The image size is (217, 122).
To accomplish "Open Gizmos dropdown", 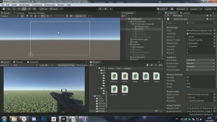I will [x=80, y=16].
